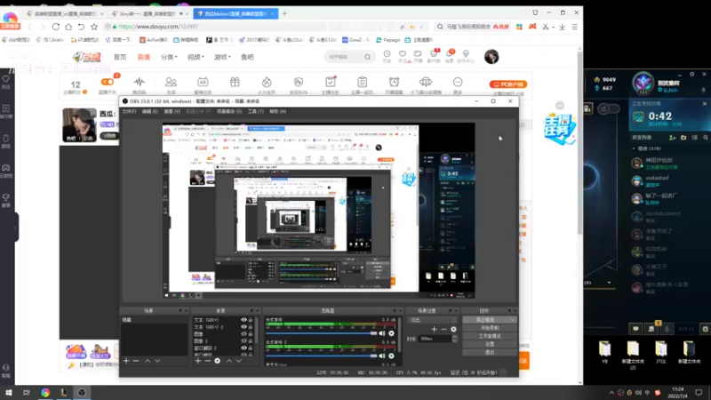Open the 编辑(E) menu in OBS

(x=150, y=111)
